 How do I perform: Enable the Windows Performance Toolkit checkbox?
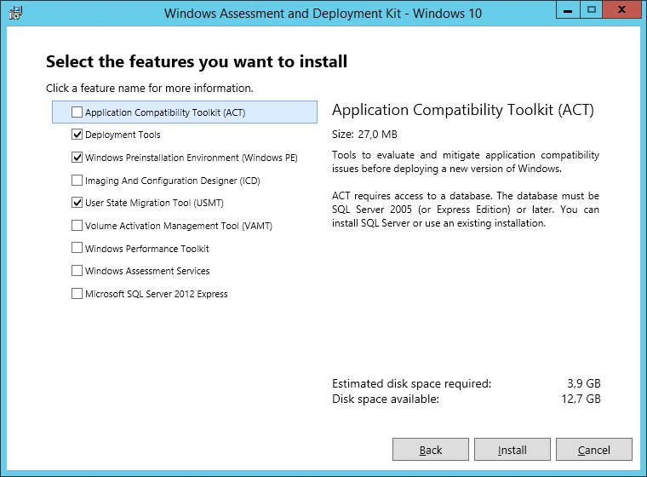point(77,249)
